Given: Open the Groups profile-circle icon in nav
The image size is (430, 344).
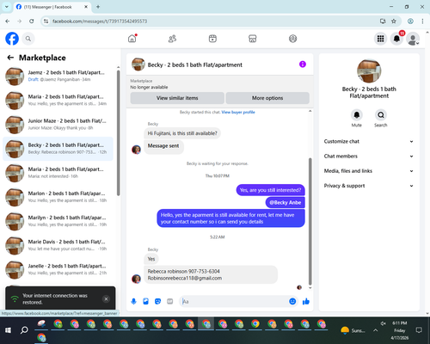Looking at the screenshot, I should [292, 39].
